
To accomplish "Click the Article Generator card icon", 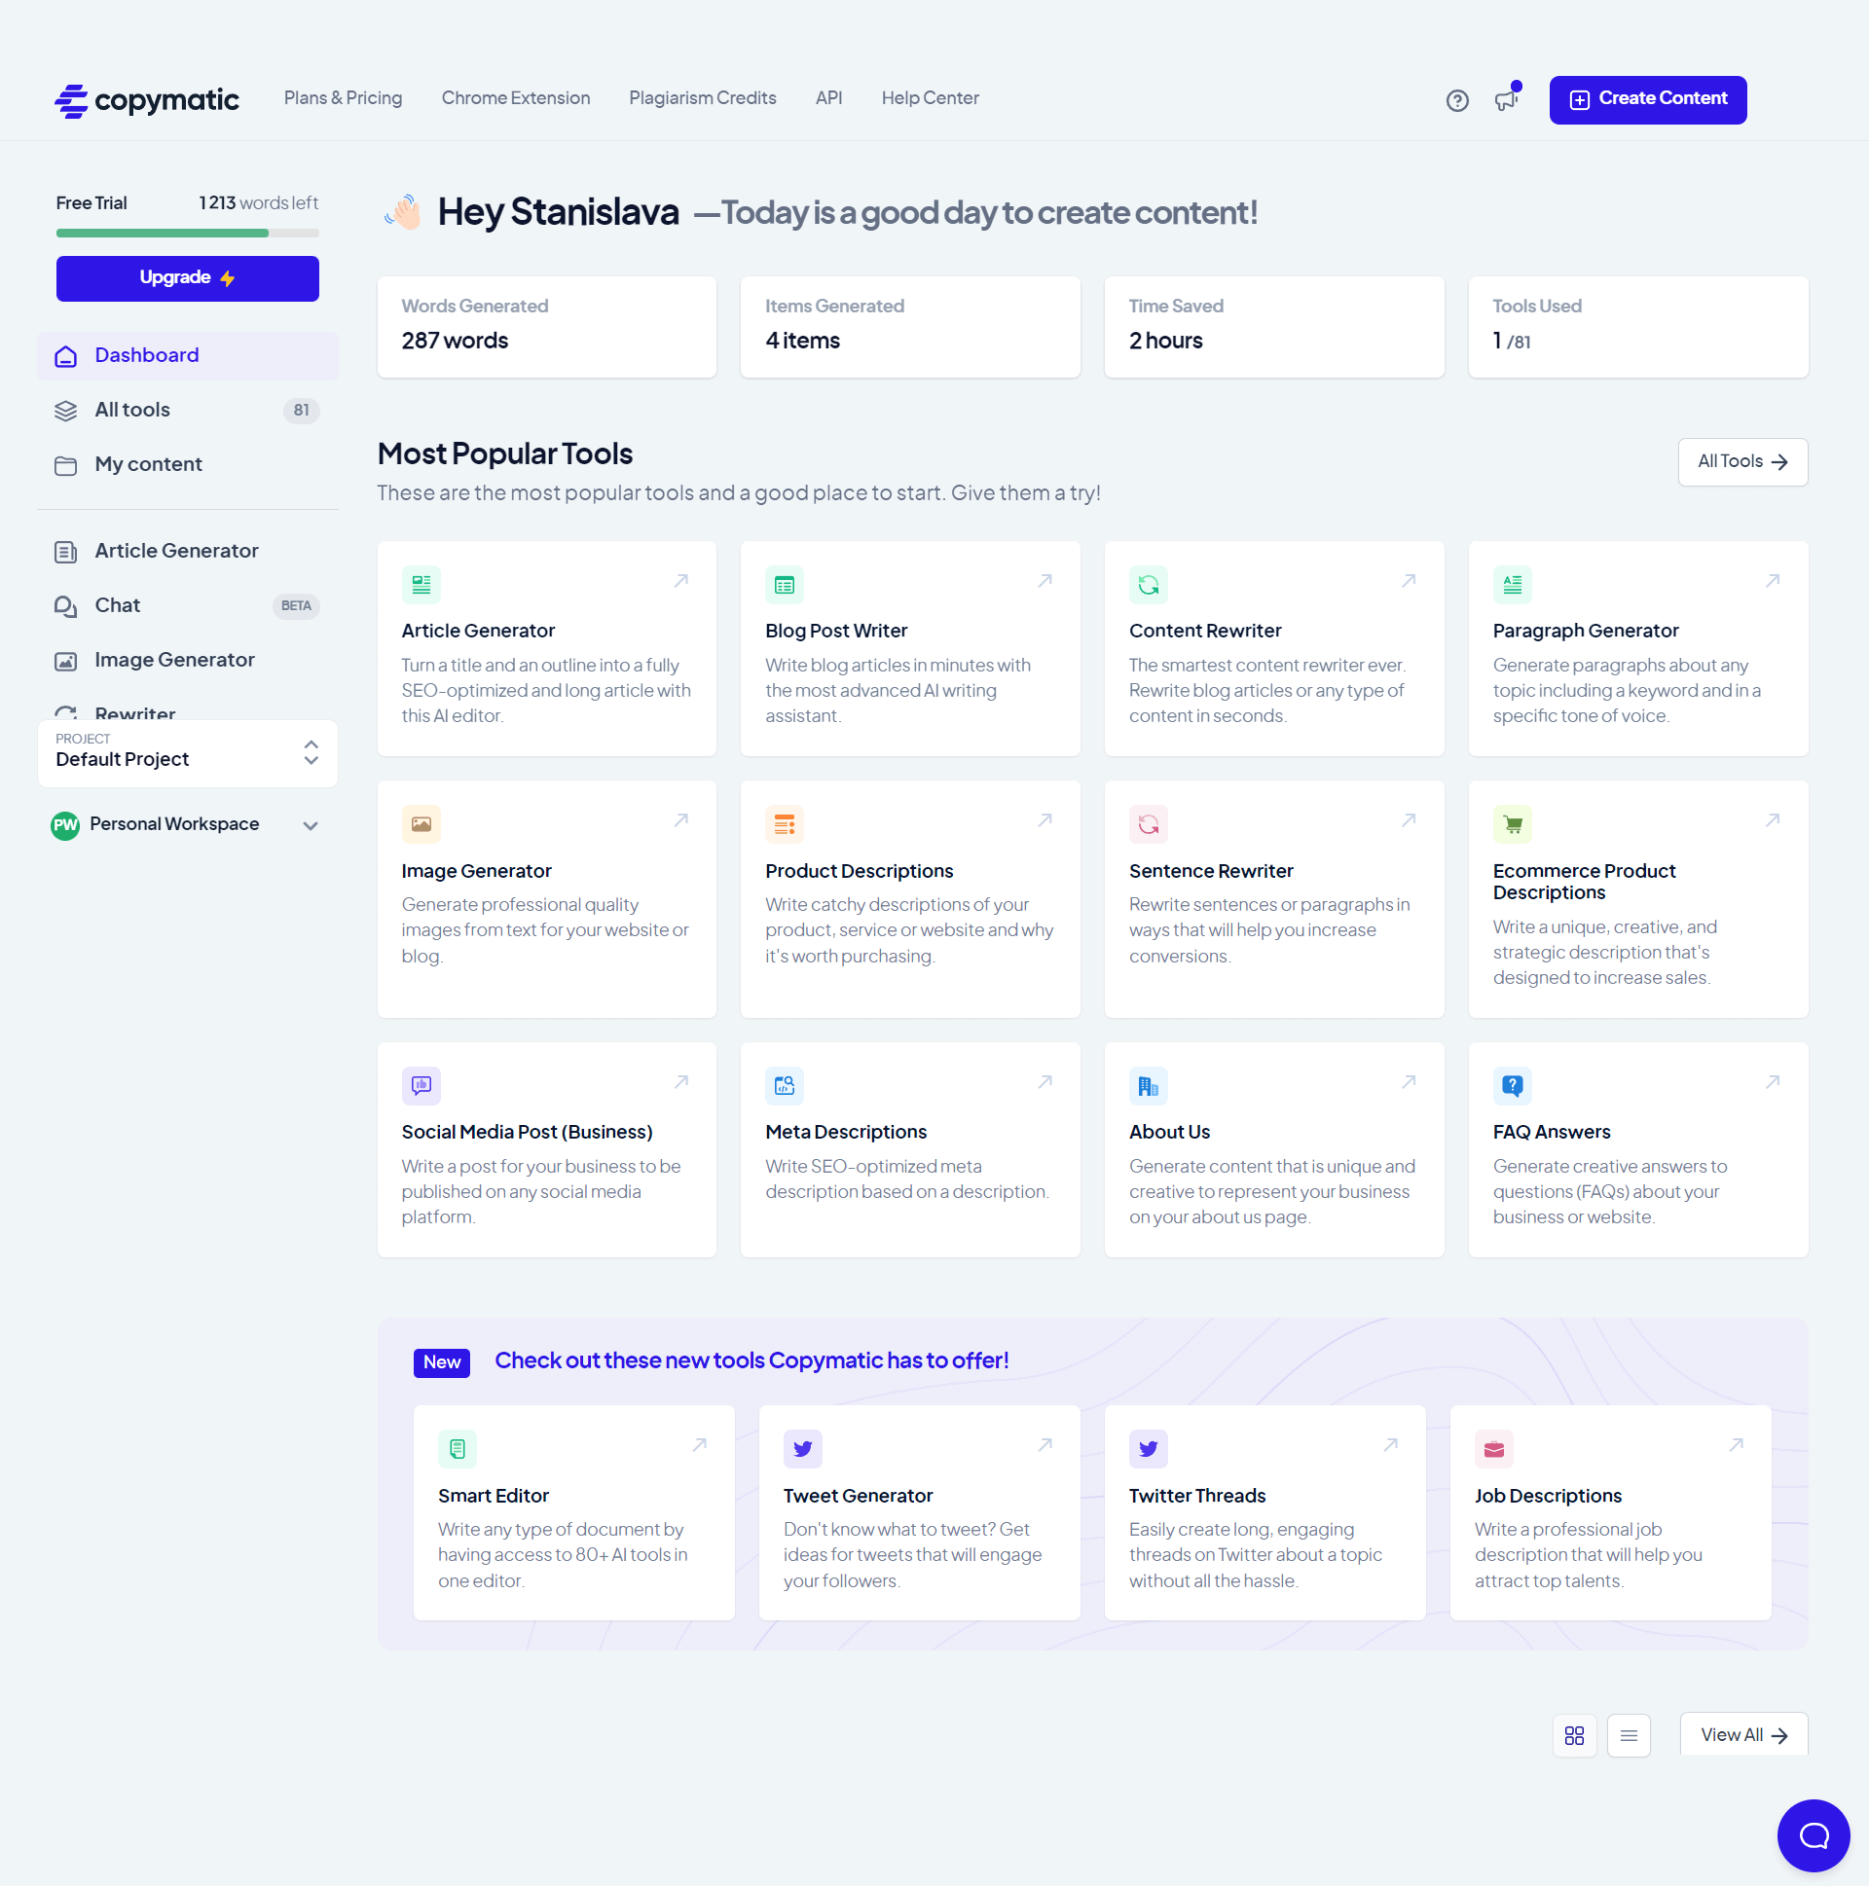I will [421, 585].
